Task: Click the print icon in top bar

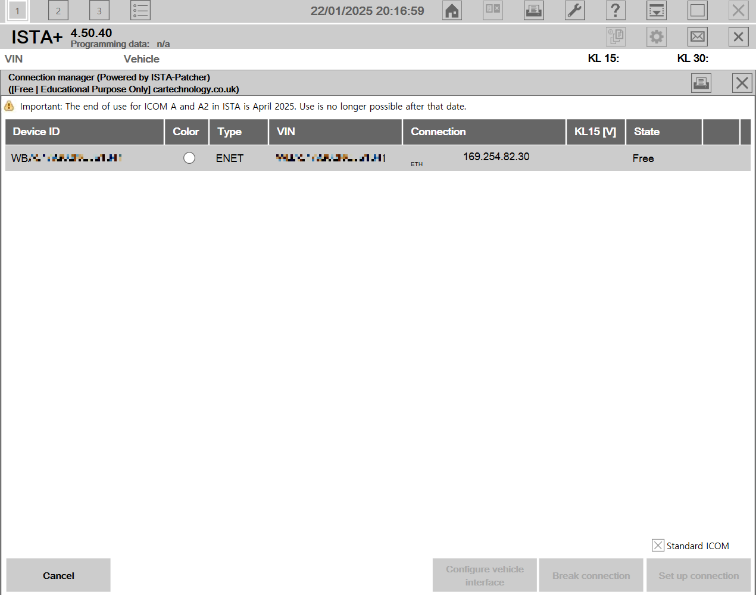Action: pyautogui.click(x=534, y=10)
